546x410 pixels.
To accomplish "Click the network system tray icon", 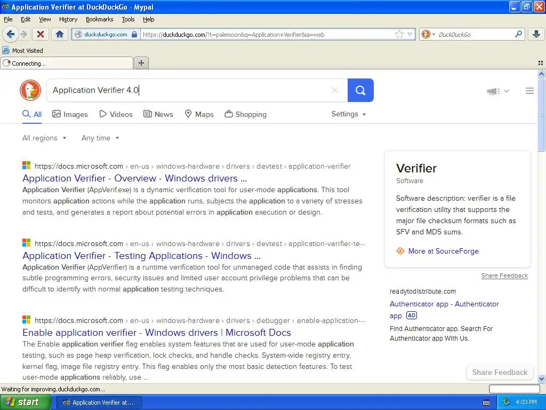I will 507,403.
